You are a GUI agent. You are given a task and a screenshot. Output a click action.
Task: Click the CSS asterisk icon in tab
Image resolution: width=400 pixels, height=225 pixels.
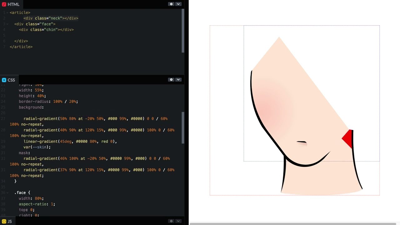point(4,80)
